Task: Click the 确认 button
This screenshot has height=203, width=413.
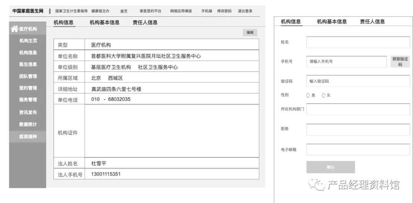Action: pos(330,167)
